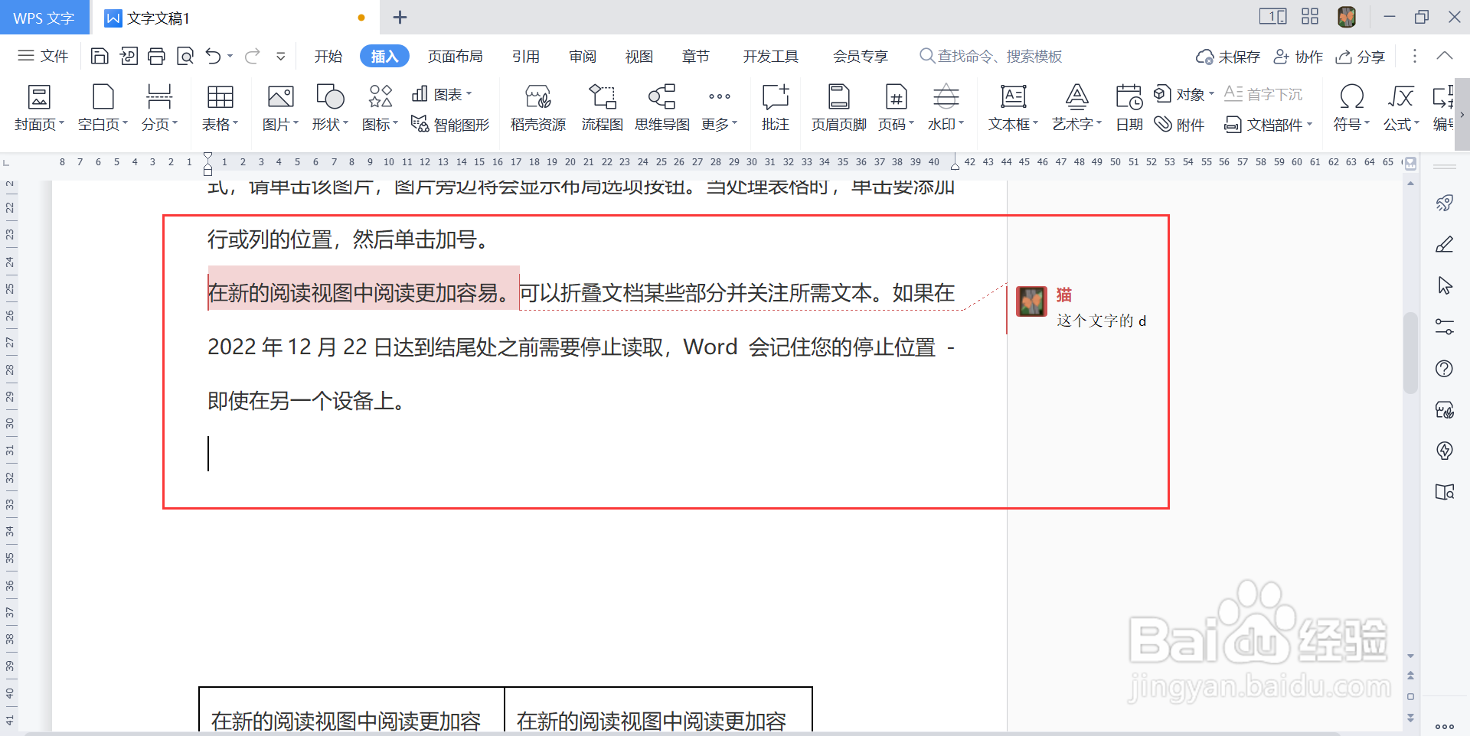Click the 分享 share button
Screen dimensions: 1470x736
click(x=1361, y=57)
